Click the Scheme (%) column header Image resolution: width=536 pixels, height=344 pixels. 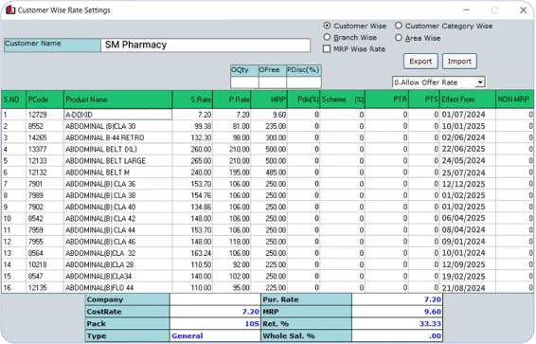tap(343, 100)
